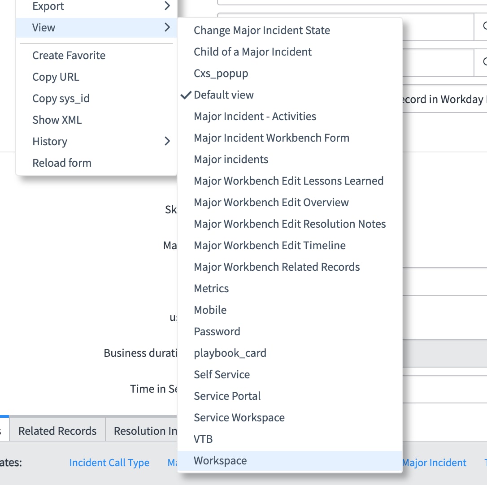The width and height of the screenshot is (487, 485).
Task: Click the highlighted Workspace view
Action: [x=290, y=461]
